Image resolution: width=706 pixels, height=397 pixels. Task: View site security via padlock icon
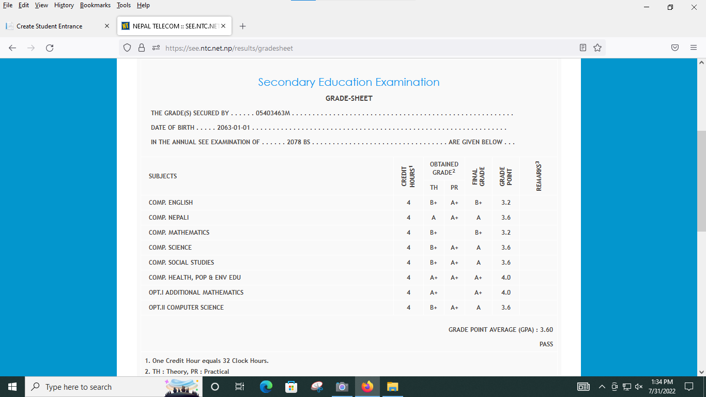[x=141, y=48]
